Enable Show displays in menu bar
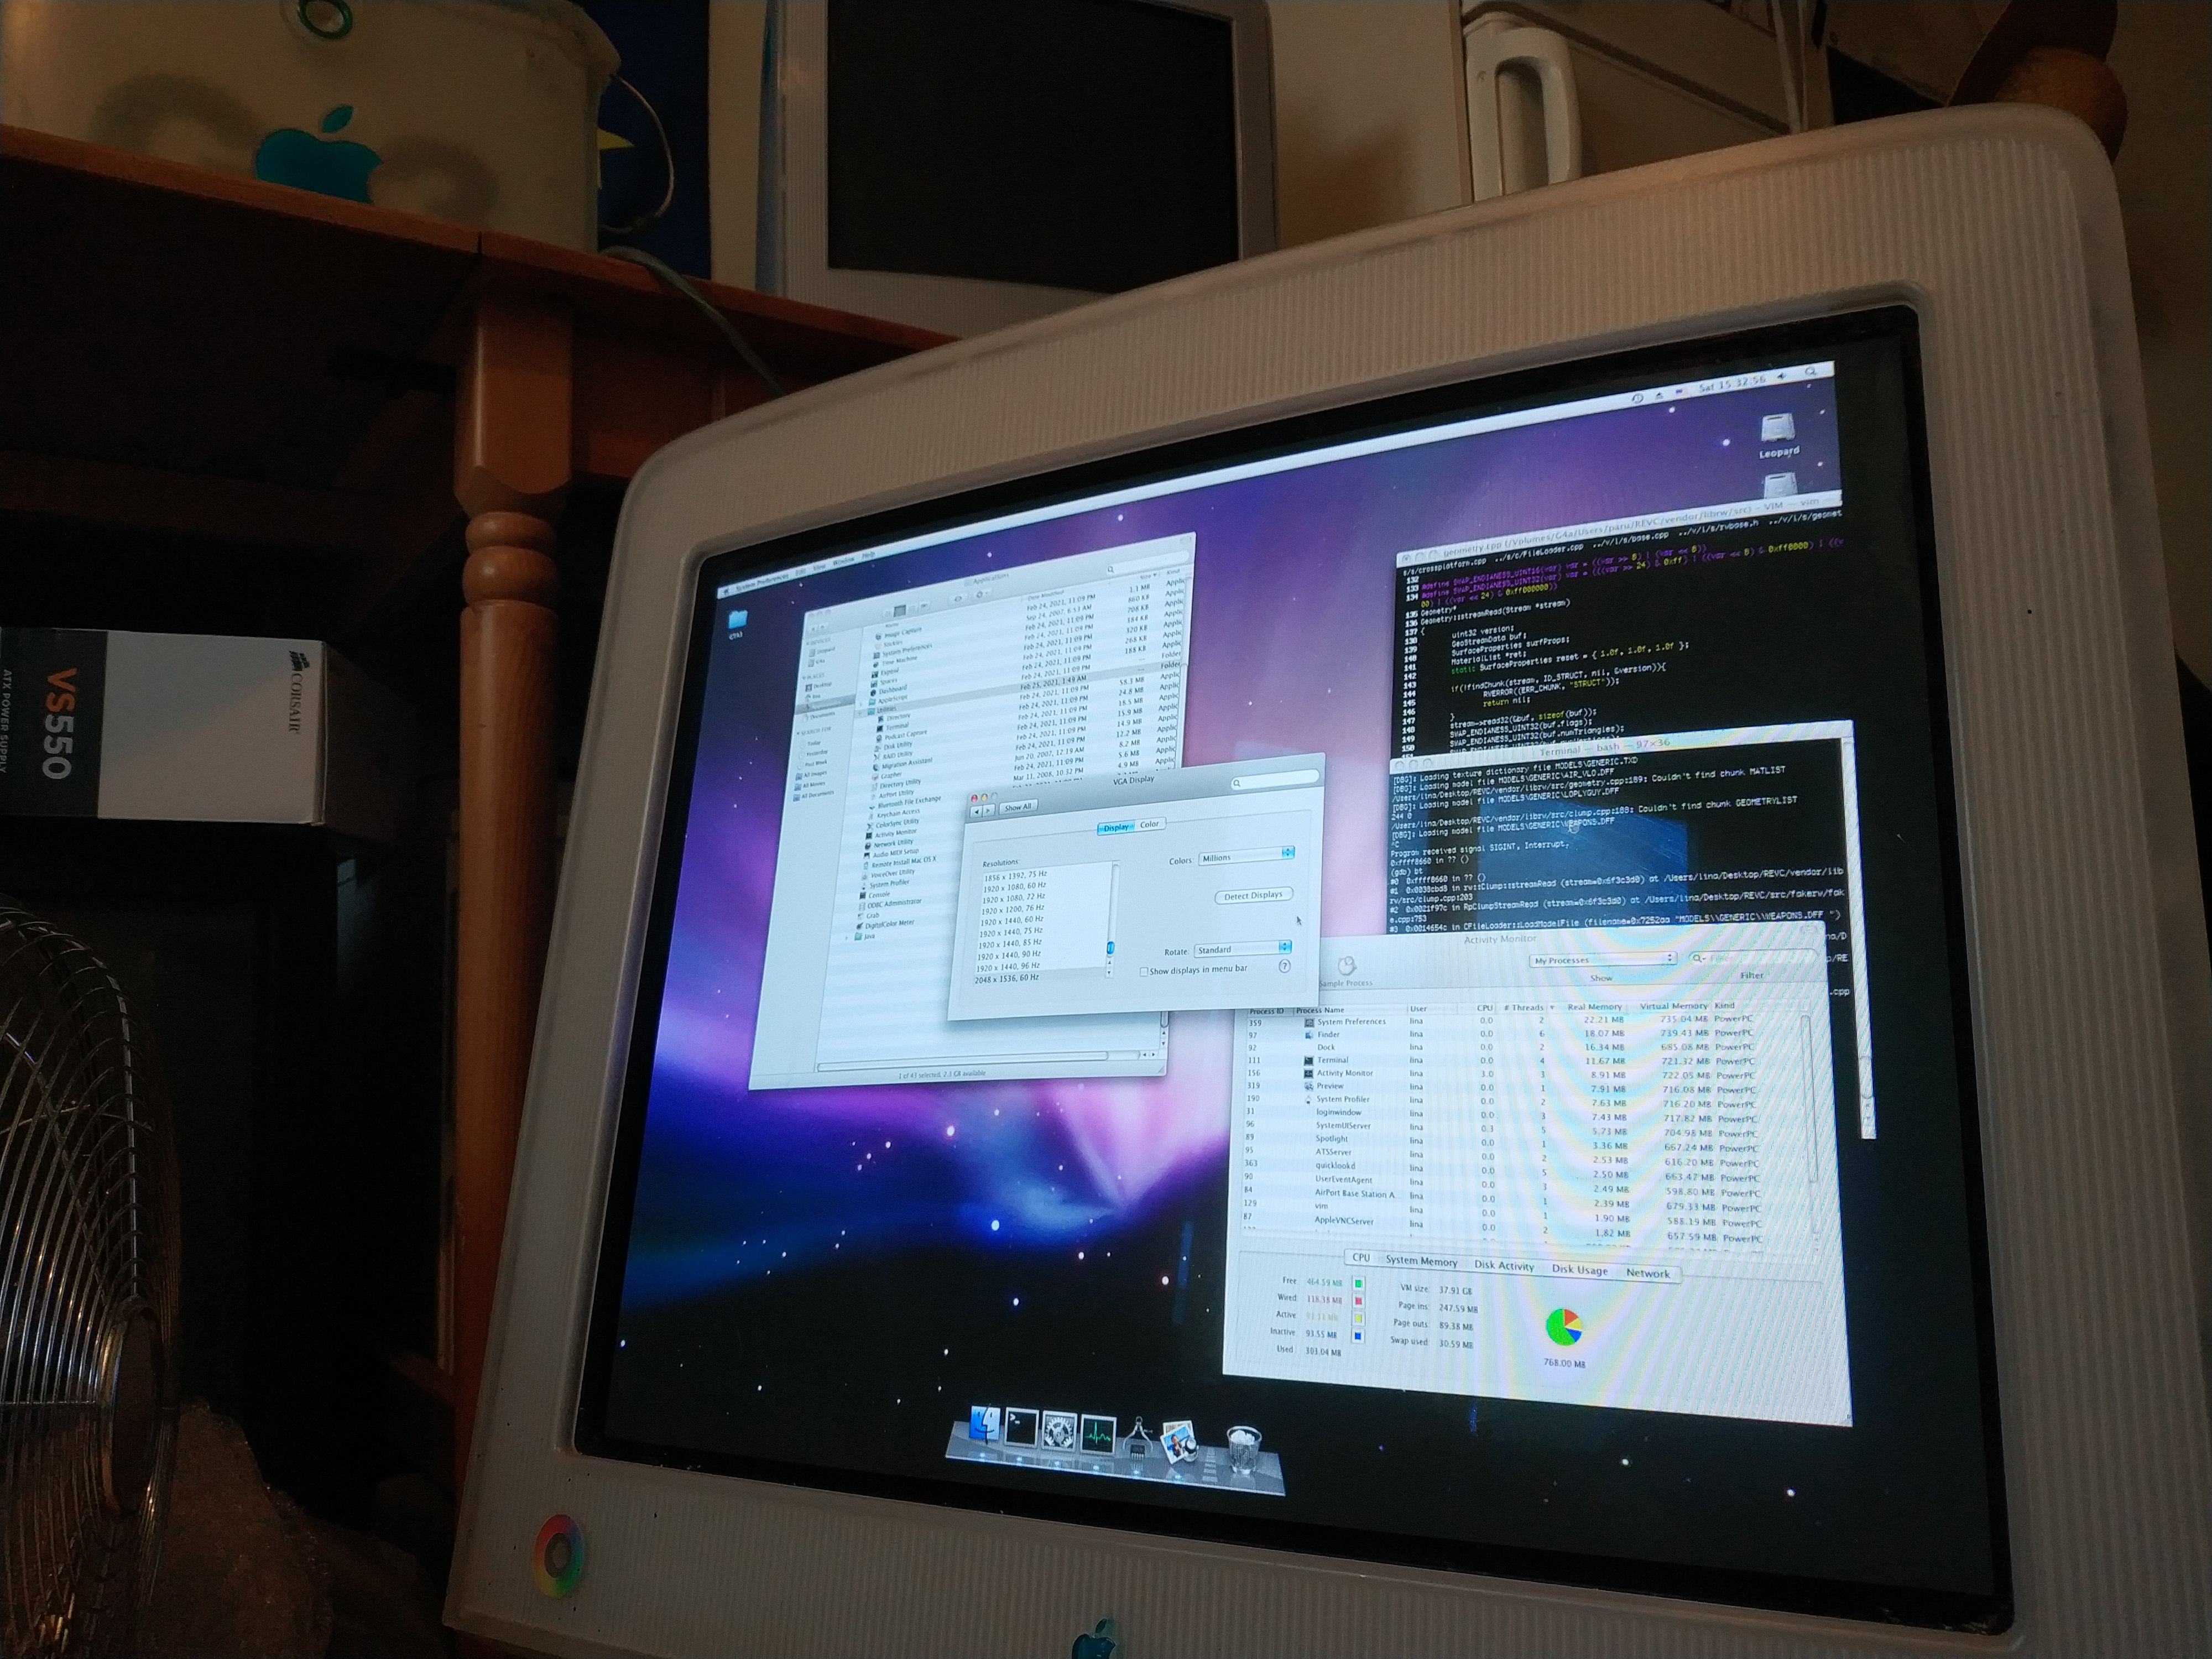The height and width of the screenshot is (1659, 2212). [x=1144, y=972]
